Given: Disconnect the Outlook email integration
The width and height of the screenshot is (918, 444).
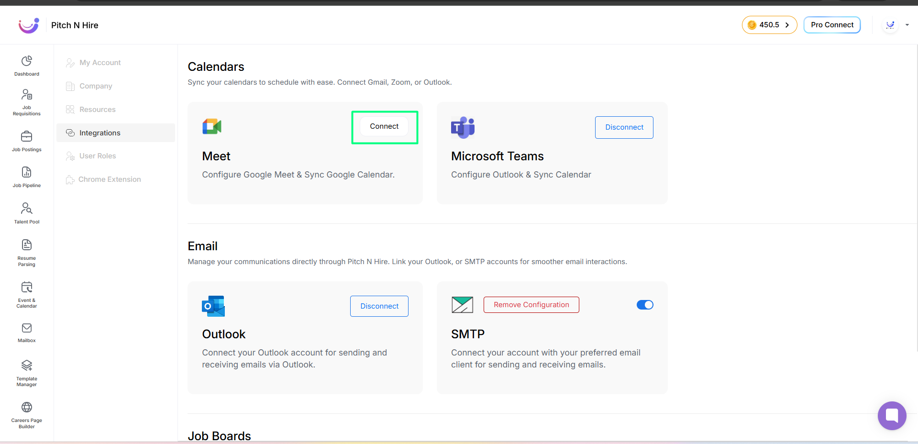Looking at the screenshot, I should tap(379, 306).
